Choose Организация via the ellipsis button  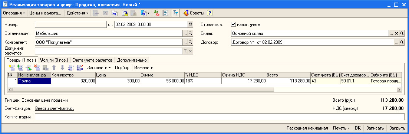pos(185,33)
